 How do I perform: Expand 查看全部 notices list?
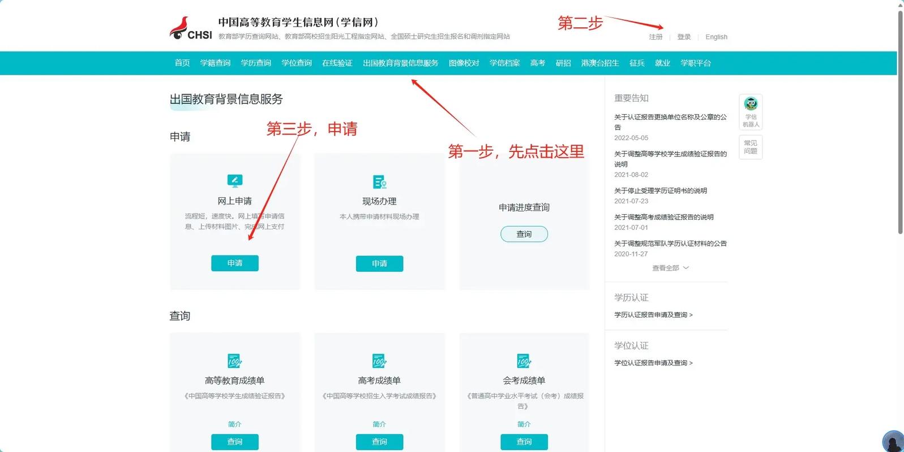[x=670, y=268]
